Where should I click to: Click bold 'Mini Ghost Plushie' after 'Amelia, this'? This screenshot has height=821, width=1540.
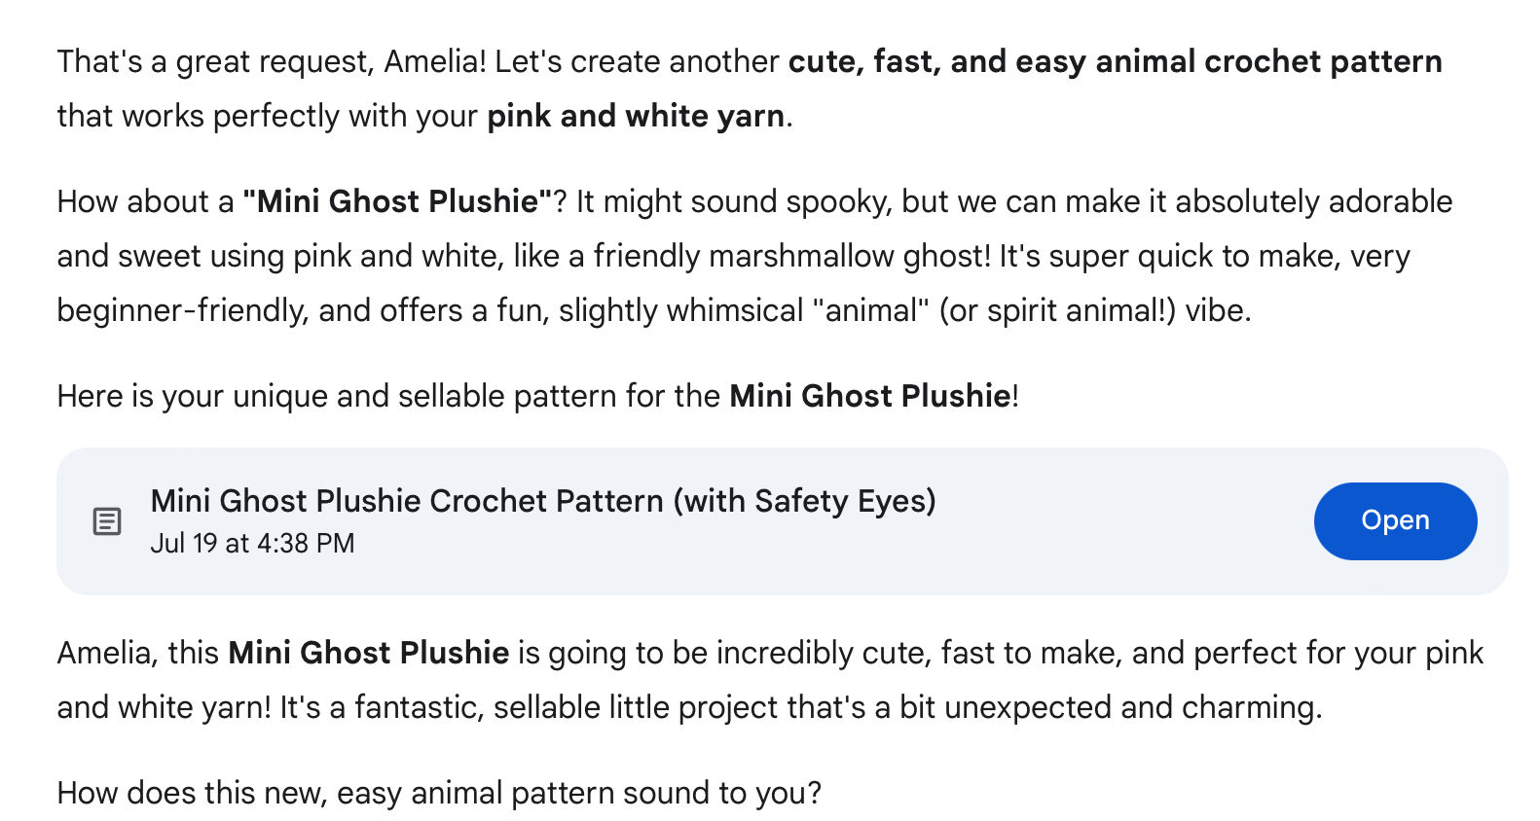click(x=369, y=653)
